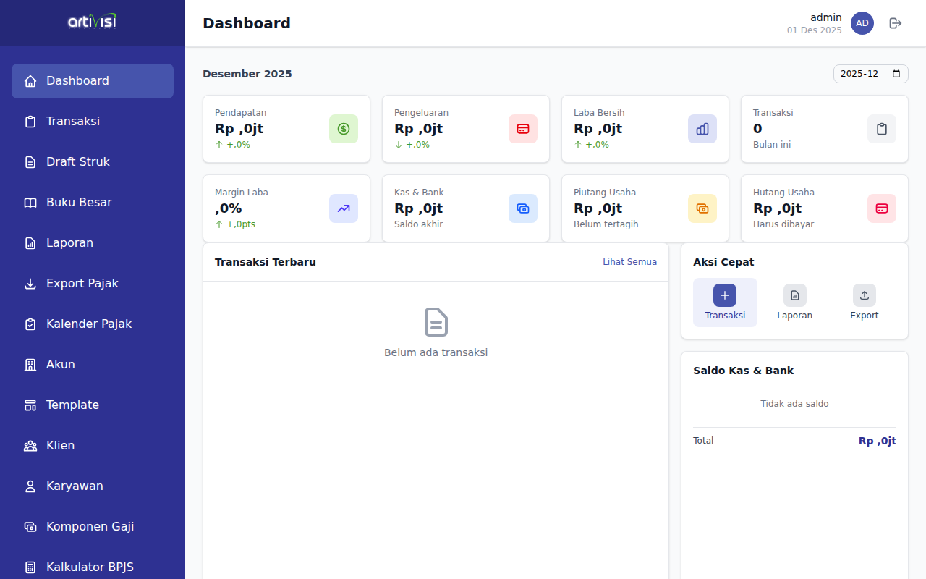Click the trending arrow Margin Laba icon

343,208
